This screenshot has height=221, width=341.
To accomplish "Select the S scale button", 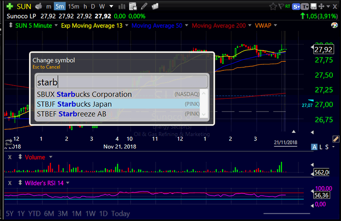I will [x=327, y=147].
